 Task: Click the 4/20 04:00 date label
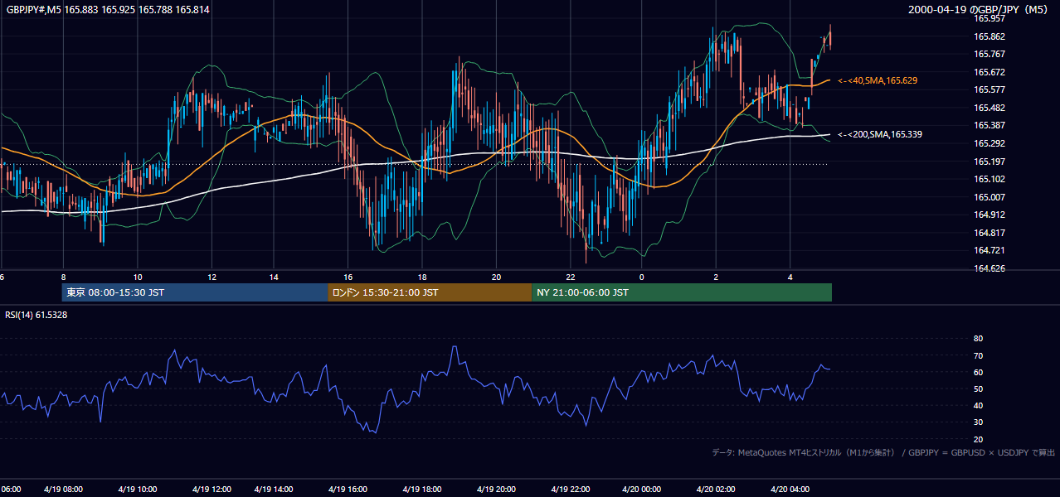pos(790,490)
